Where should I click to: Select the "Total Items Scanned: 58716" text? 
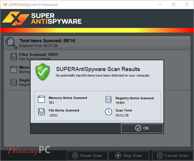[x=47, y=41]
